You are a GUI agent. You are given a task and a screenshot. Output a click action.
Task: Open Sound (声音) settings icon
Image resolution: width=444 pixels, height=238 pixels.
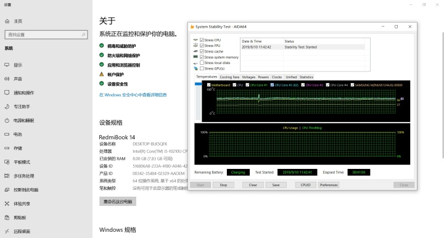(x=7, y=79)
